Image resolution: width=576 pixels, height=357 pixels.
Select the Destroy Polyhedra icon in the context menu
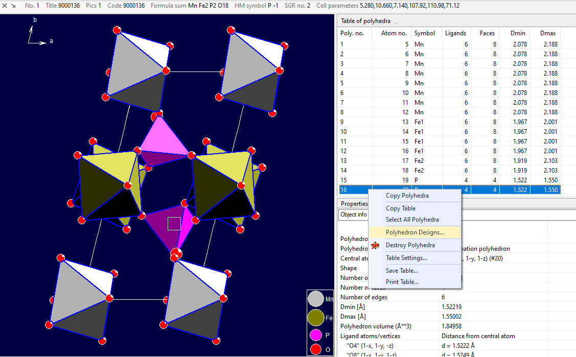pyautogui.click(x=376, y=245)
